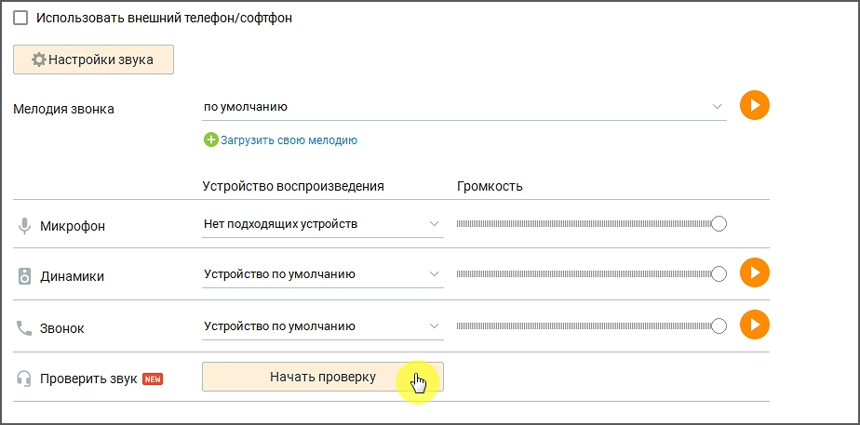Play the ringtone melody preview

click(x=755, y=105)
